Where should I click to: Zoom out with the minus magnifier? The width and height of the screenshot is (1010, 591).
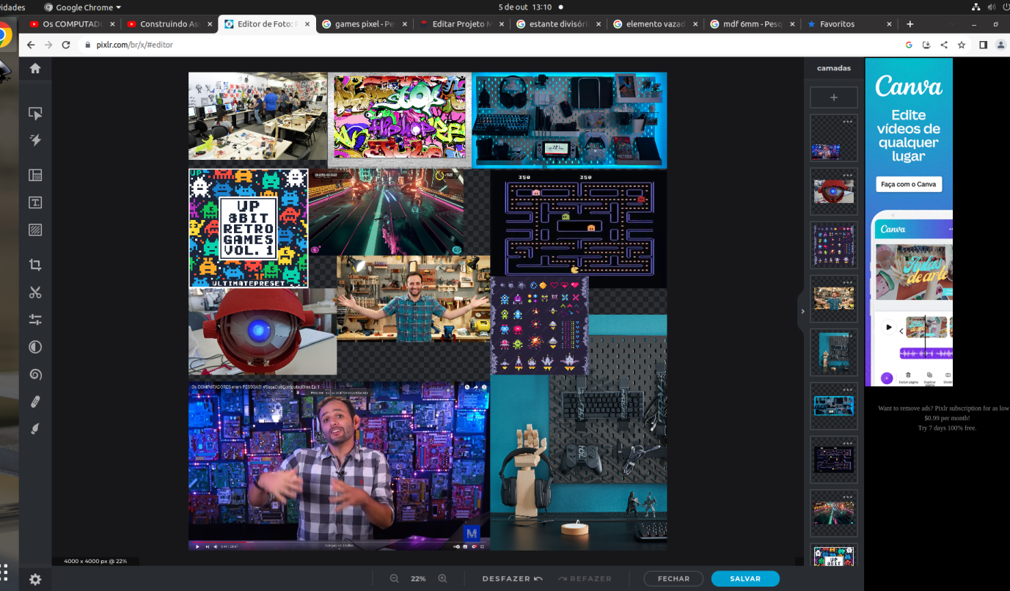394,579
